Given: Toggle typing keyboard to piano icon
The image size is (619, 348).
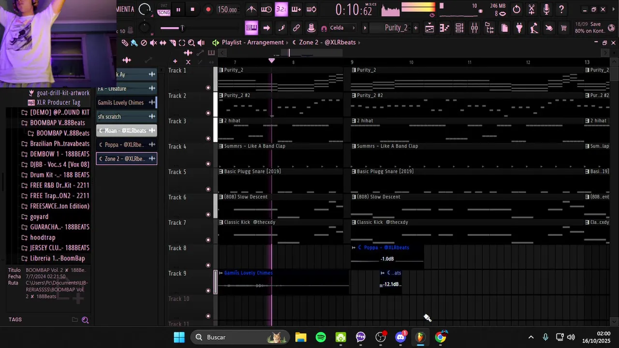Looking at the screenshot, I should 251,28.
